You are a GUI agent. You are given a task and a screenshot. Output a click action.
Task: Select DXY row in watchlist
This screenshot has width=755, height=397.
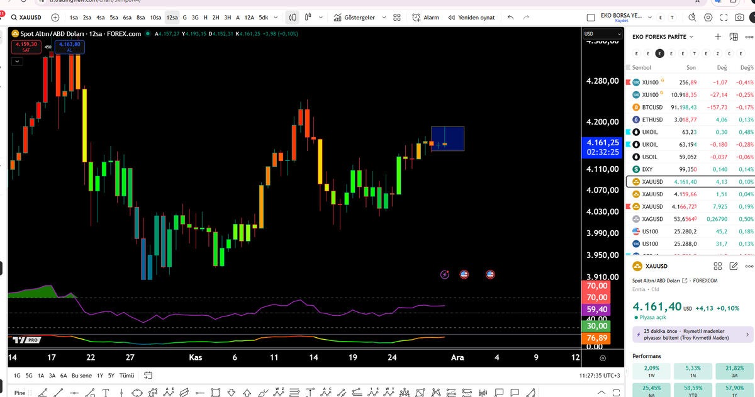(690, 169)
